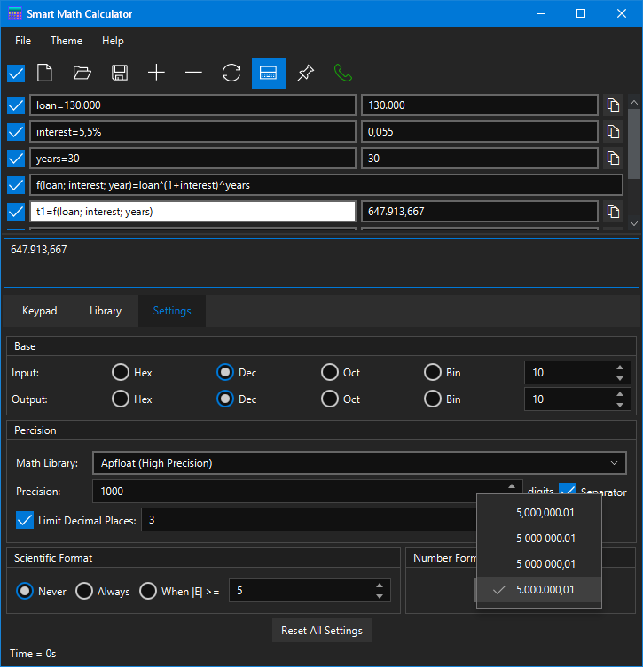Select Hex radio button for Input base
Screen dimensions: 643x667
[121, 373]
